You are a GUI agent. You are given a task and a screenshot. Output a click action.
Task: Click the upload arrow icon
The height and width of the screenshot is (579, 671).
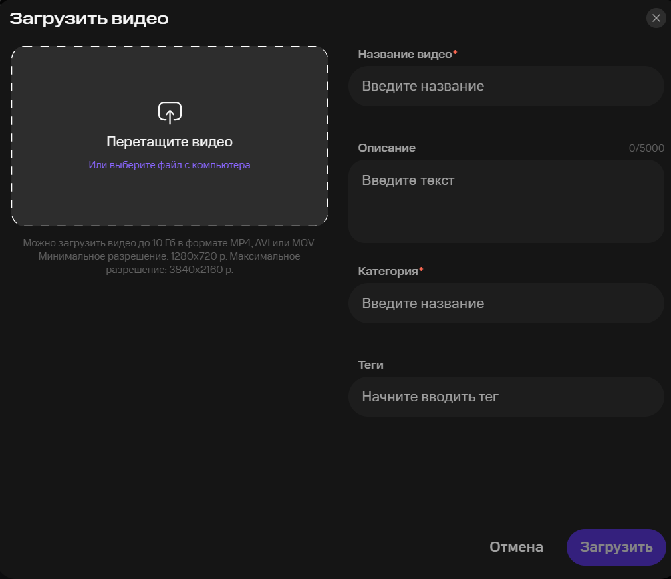click(170, 112)
